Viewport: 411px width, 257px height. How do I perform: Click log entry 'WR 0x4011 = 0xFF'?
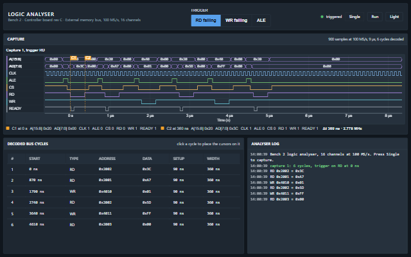pos(287,193)
